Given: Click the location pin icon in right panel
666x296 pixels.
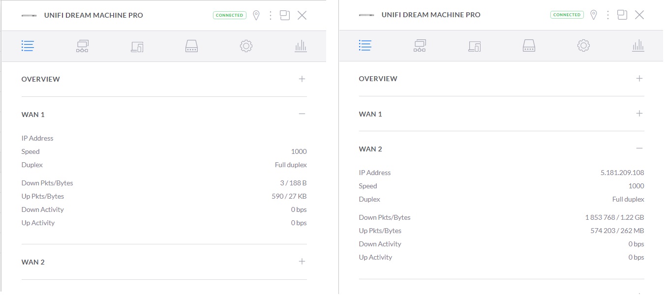Looking at the screenshot, I should pyautogui.click(x=593, y=15).
